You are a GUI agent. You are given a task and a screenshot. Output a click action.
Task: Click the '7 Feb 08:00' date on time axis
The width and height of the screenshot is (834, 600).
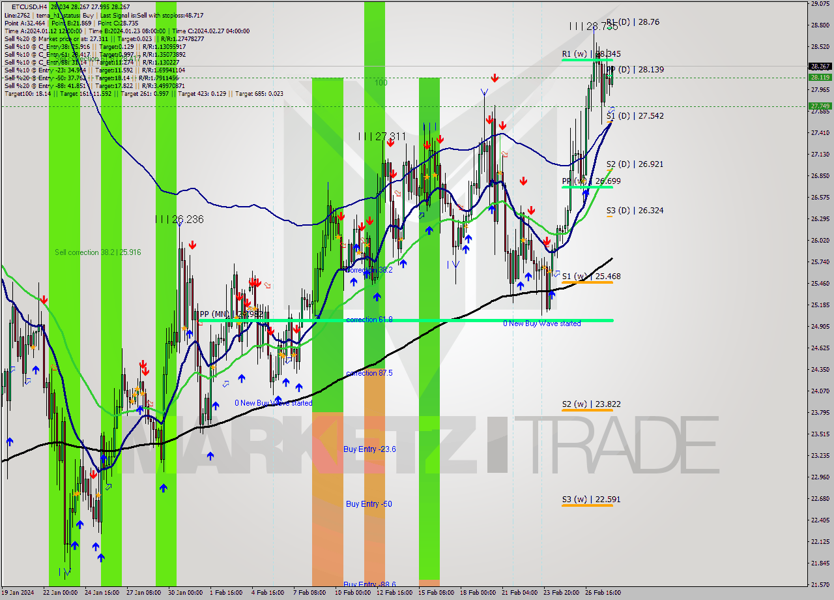pyautogui.click(x=309, y=593)
